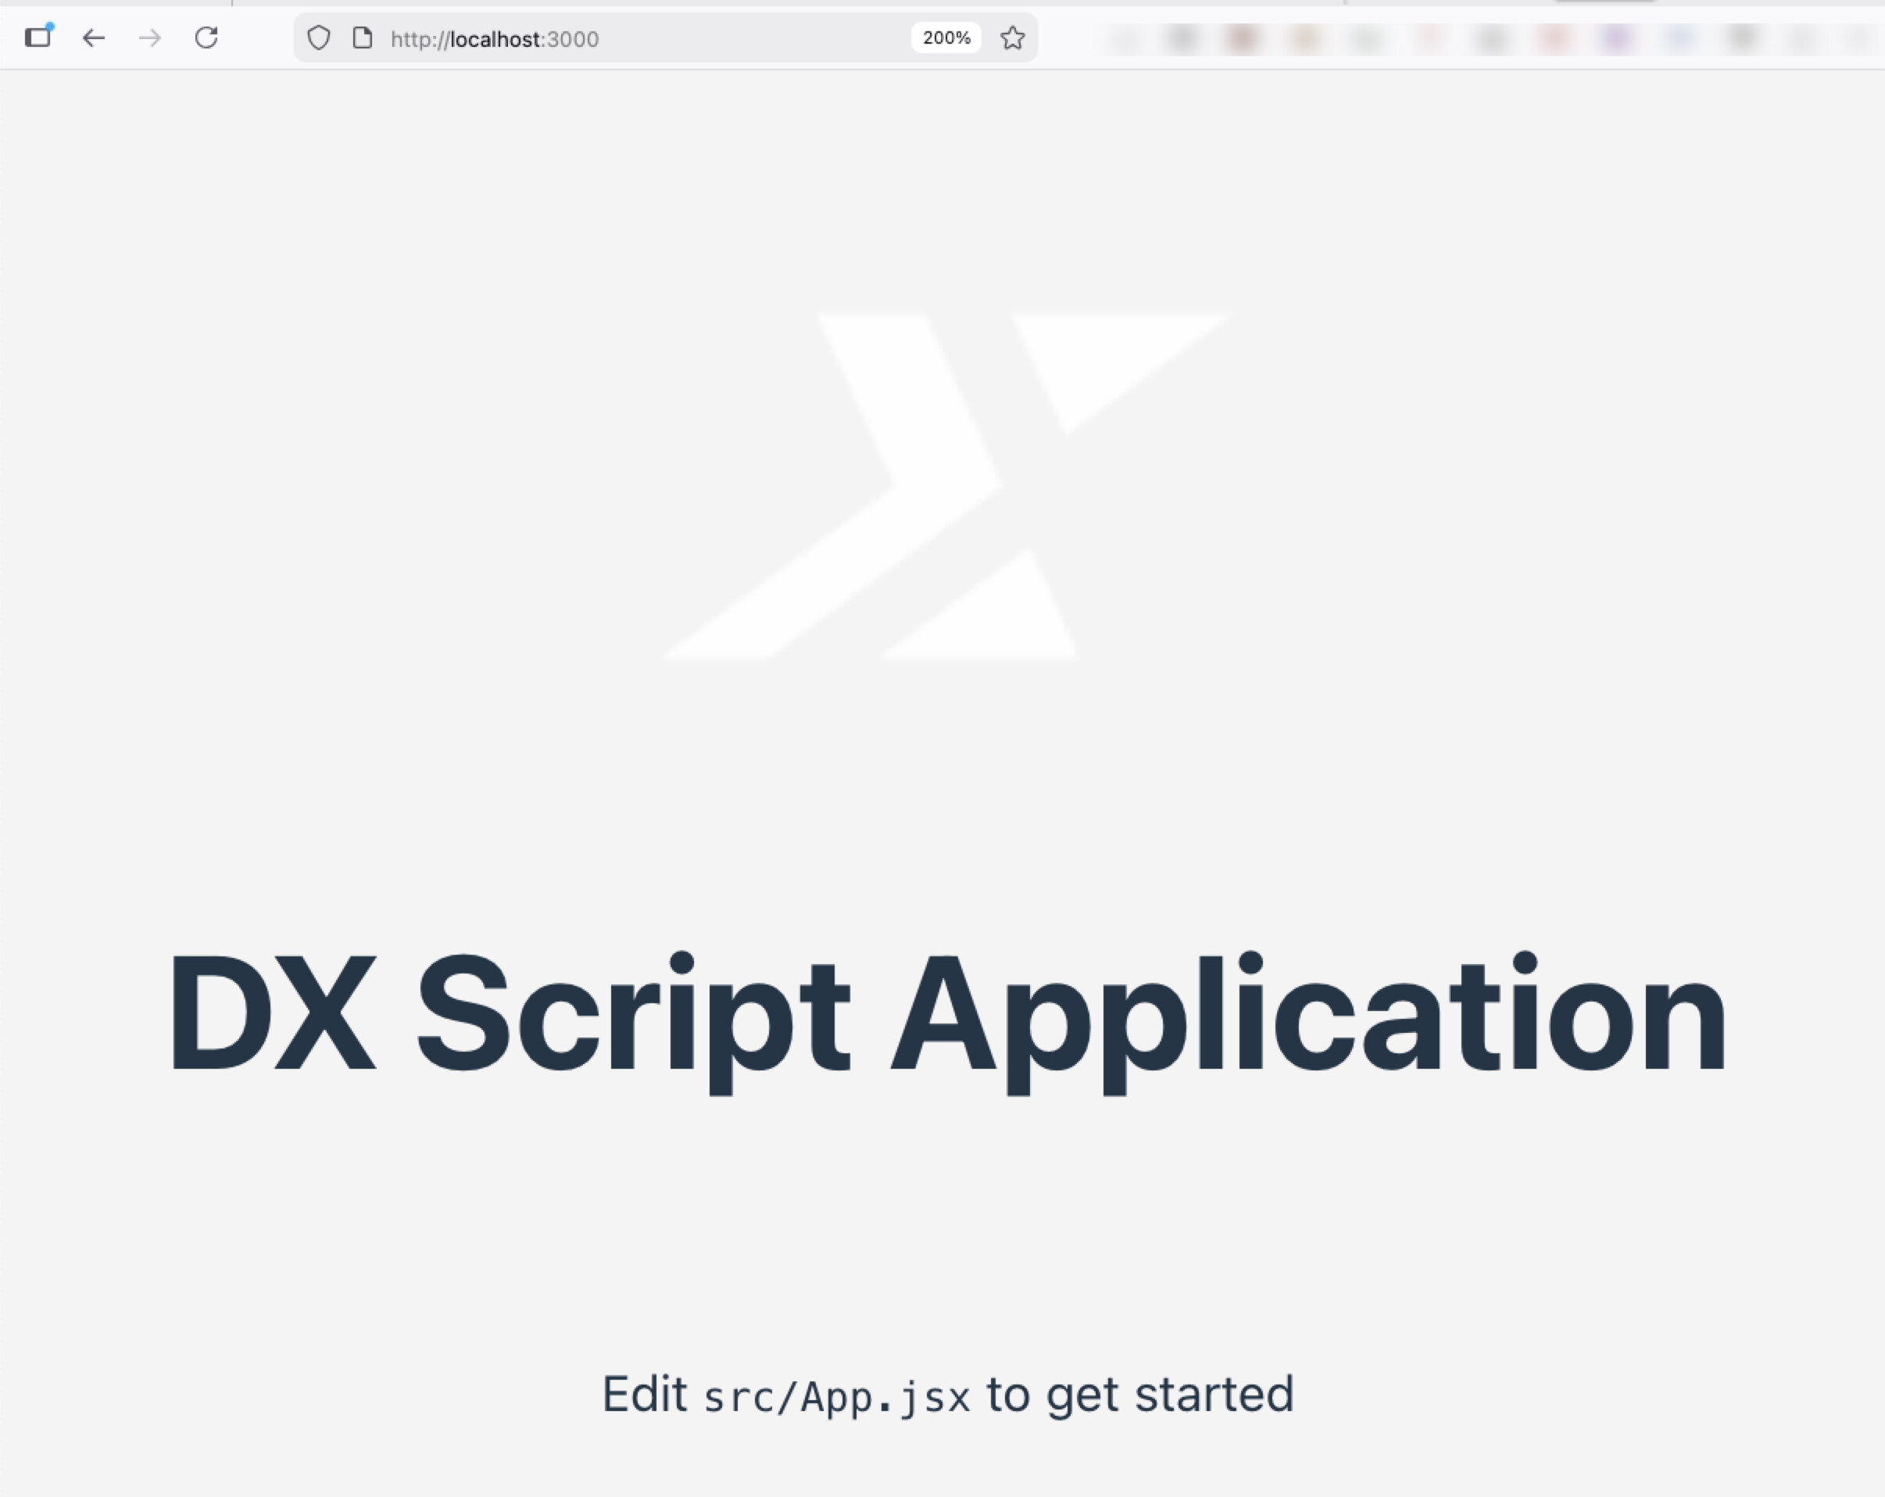
Task: Click the 200% zoom level indicator
Action: tap(946, 38)
